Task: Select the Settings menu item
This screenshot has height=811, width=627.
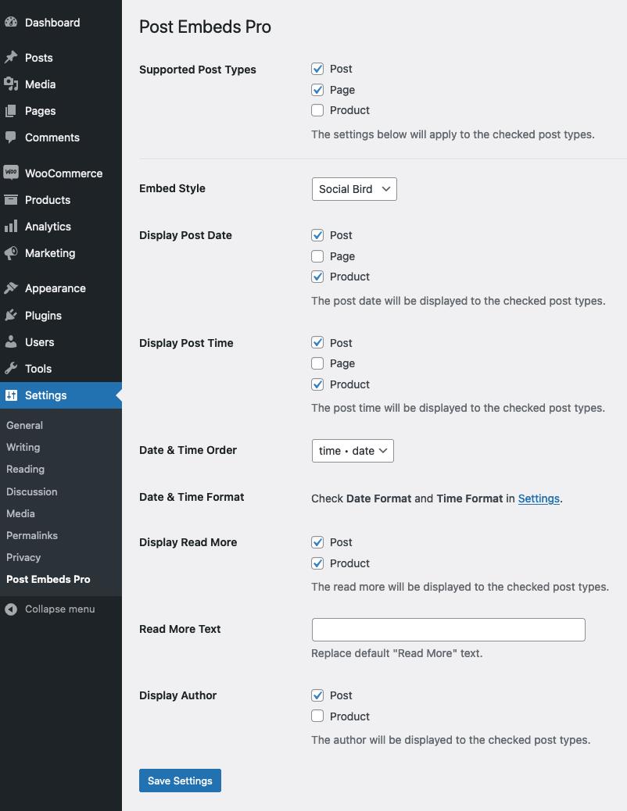Action: coord(61,395)
